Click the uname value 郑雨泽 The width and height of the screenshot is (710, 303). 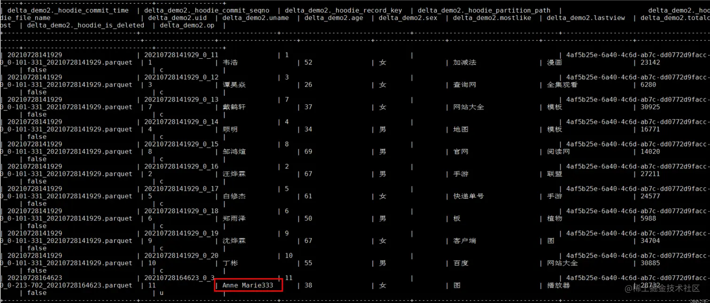(x=234, y=219)
